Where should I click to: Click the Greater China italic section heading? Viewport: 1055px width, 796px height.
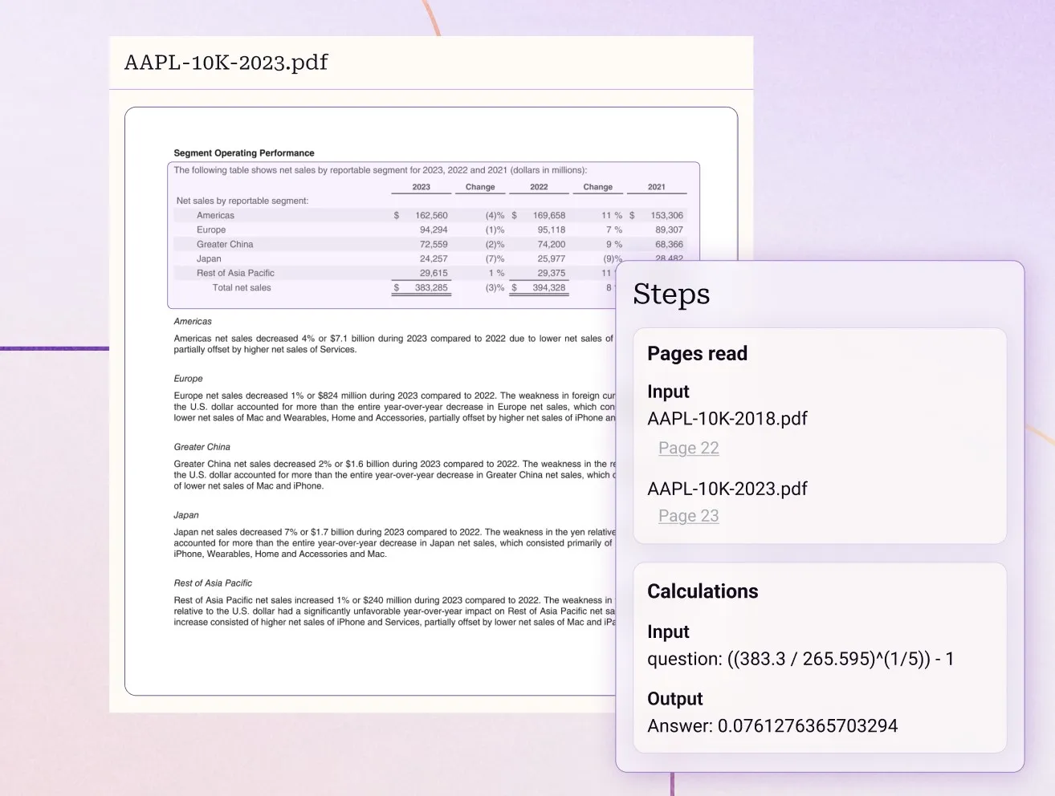[202, 447]
